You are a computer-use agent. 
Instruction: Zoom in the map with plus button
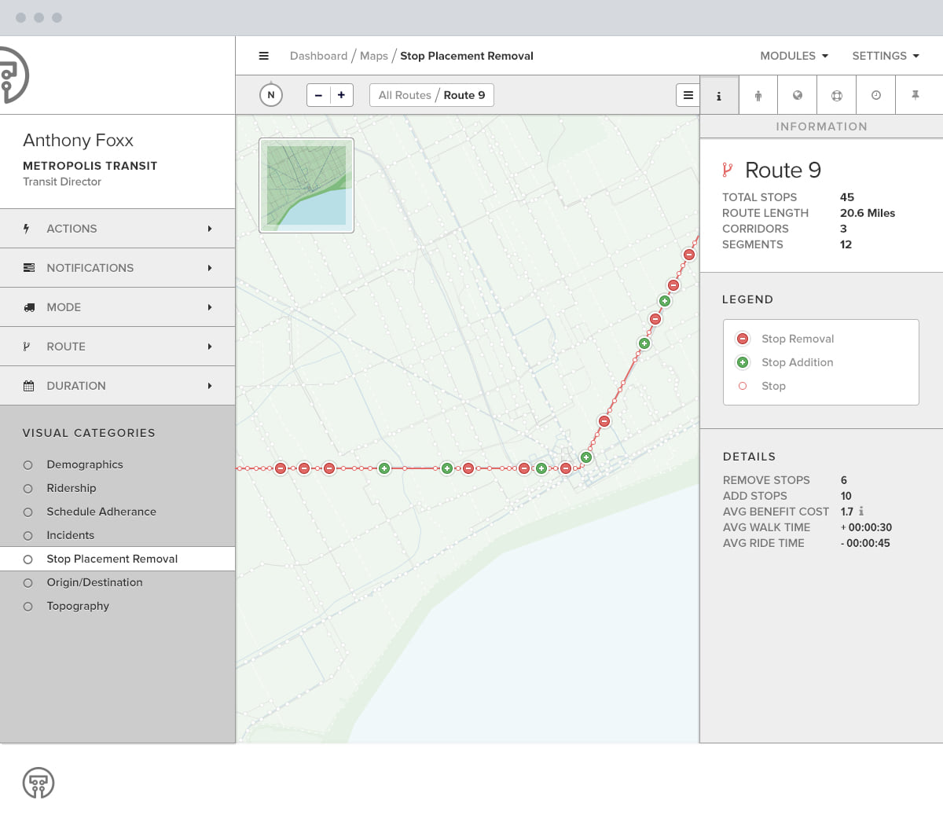point(341,95)
